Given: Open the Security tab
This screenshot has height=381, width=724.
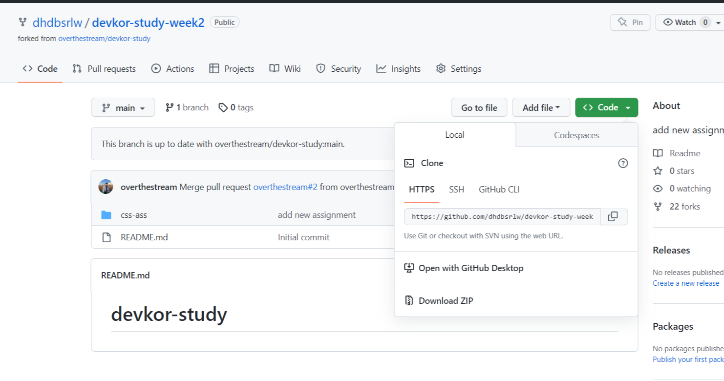Looking at the screenshot, I should click(x=339, y=69).
